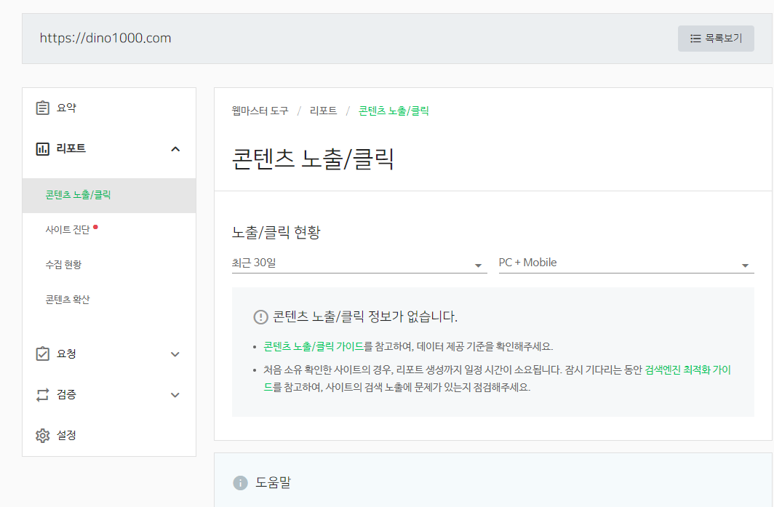Click the 리포트 bar-chart icon
The height and width of the screenshot is (507, 774).
[x=41, y=148]
